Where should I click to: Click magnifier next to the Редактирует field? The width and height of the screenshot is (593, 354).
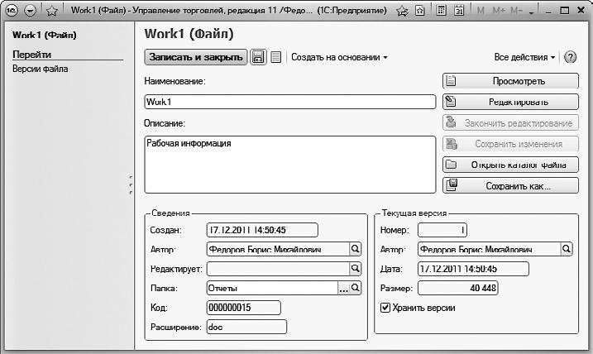(355, 268)
